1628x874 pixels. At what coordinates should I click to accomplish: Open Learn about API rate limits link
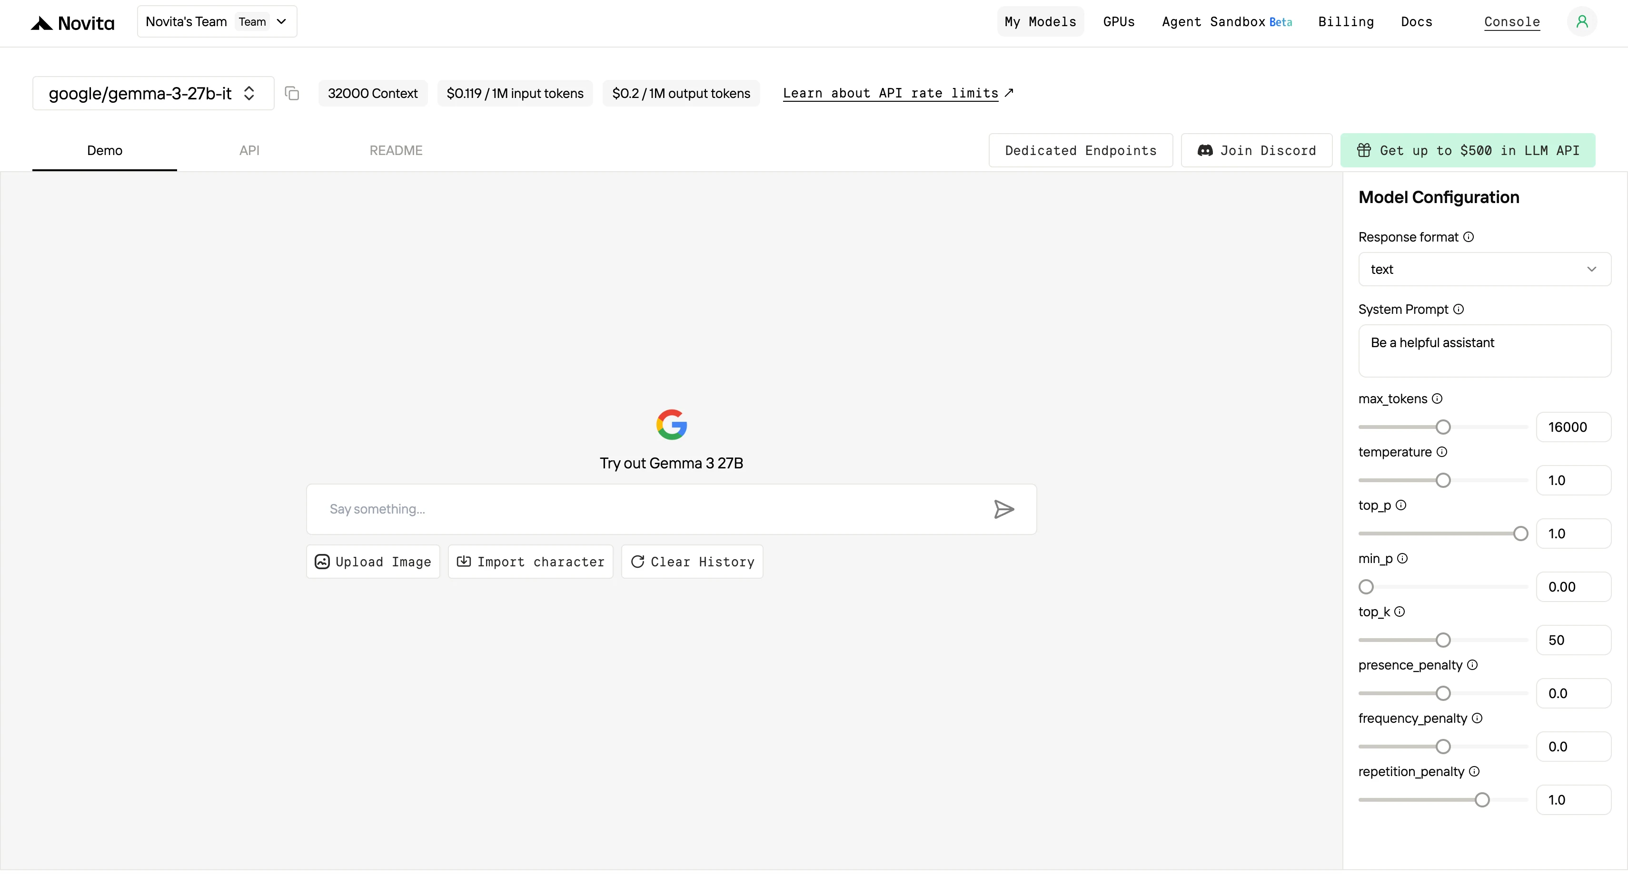point(898,94)
